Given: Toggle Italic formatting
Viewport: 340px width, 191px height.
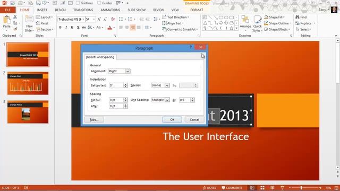Looking at the screenshot, I should tap(66, 27).
